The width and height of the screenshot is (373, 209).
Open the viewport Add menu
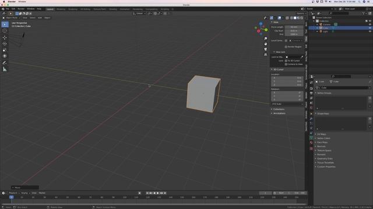(x=40, y=18)
